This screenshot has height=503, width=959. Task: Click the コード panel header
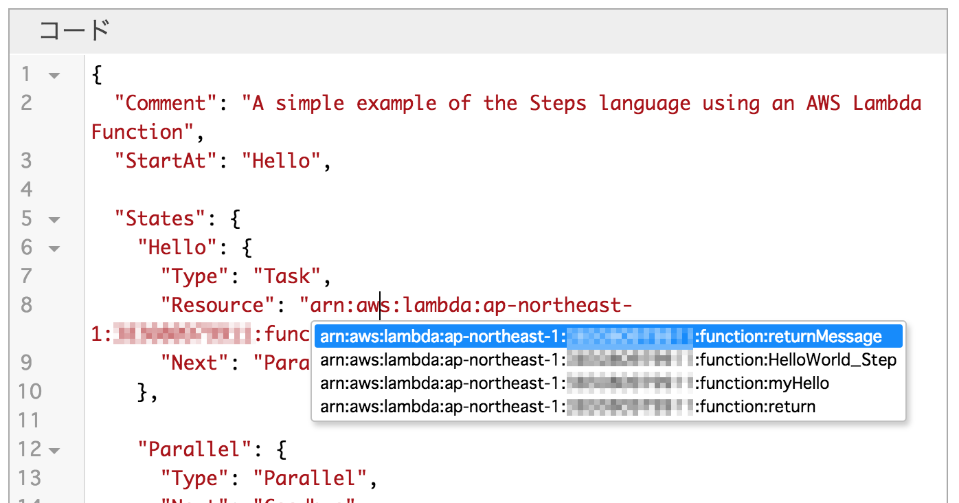[x=74, y=31]
